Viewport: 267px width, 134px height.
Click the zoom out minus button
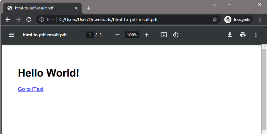click(x=118, y=35)
